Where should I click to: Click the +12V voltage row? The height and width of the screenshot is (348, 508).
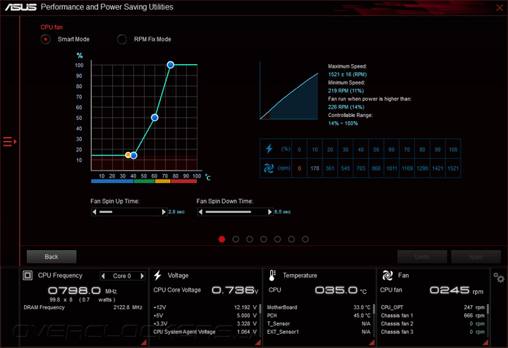[205, 307]
